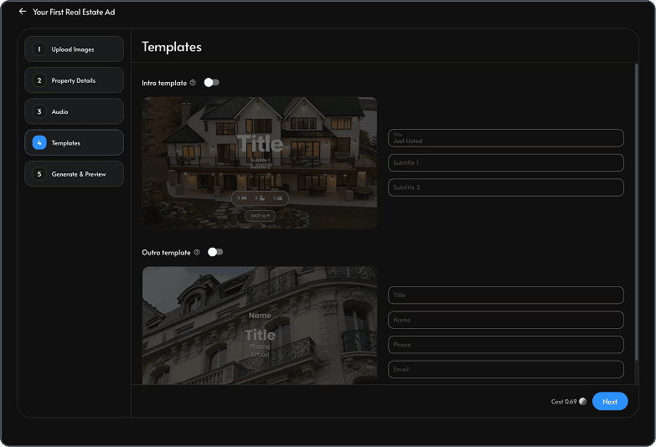Click the bedrooms icon on intro preview
The height and width of the screenshot is (447, 656).
pyautogui.click(x=244, y=198)
